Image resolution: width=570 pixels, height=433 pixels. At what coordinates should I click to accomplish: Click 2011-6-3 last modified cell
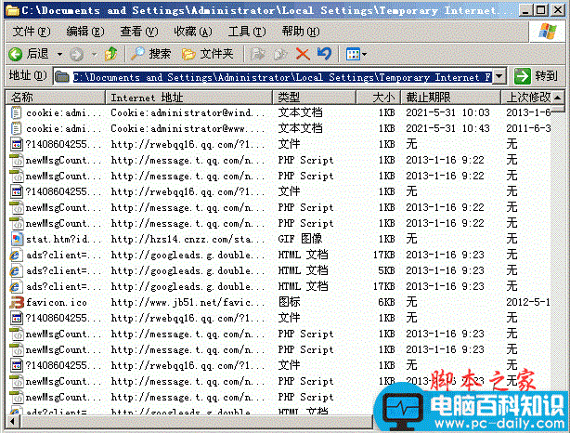click(528, 128)
